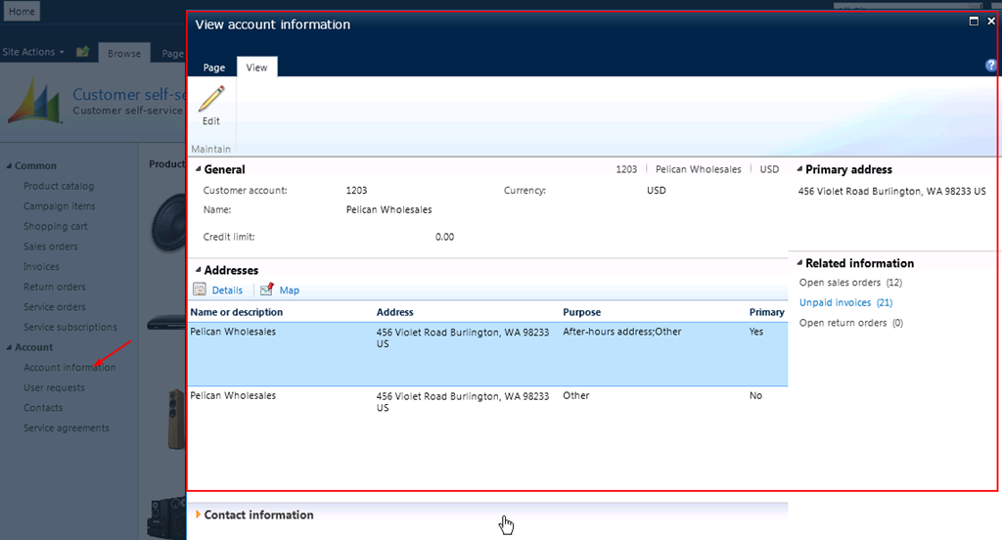Click the Map icon in Addresses toolbar
Screen dimensions: 1002x540
[267, 290]
